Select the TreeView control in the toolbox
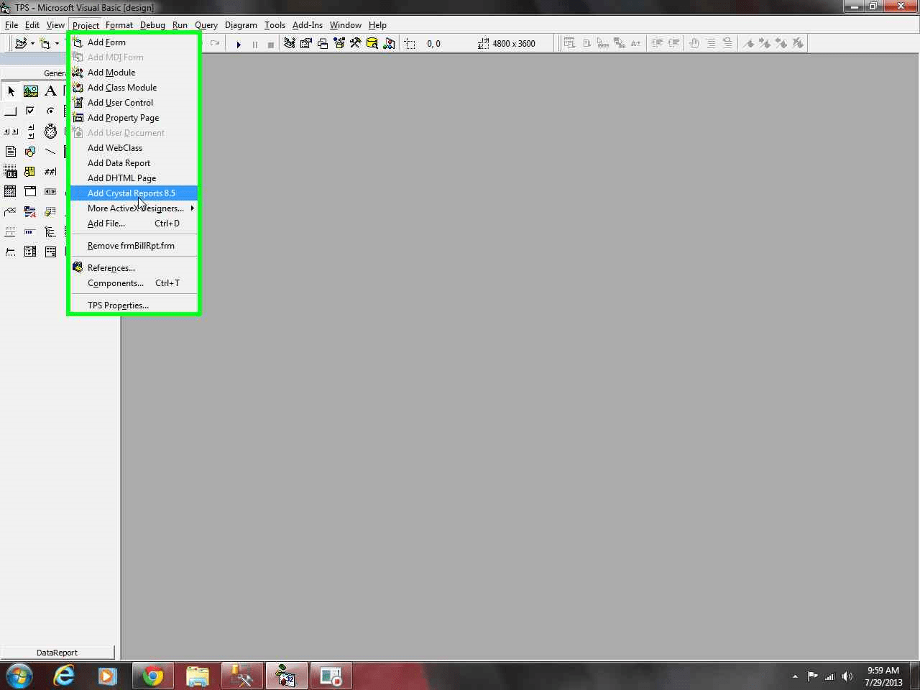The height and width of the screenshot is (690, 920). pyautogui.click(x=50, y=231)
